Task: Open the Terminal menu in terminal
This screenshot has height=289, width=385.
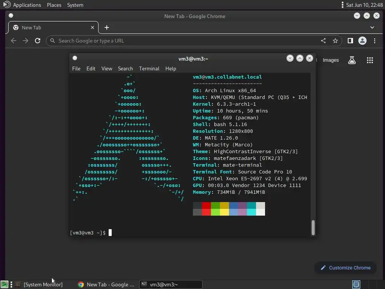Action: coord(149,68)
